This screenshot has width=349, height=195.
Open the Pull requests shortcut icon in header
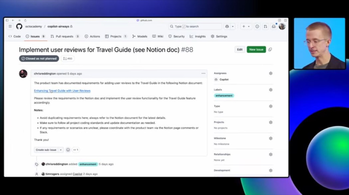coord(265,26)
